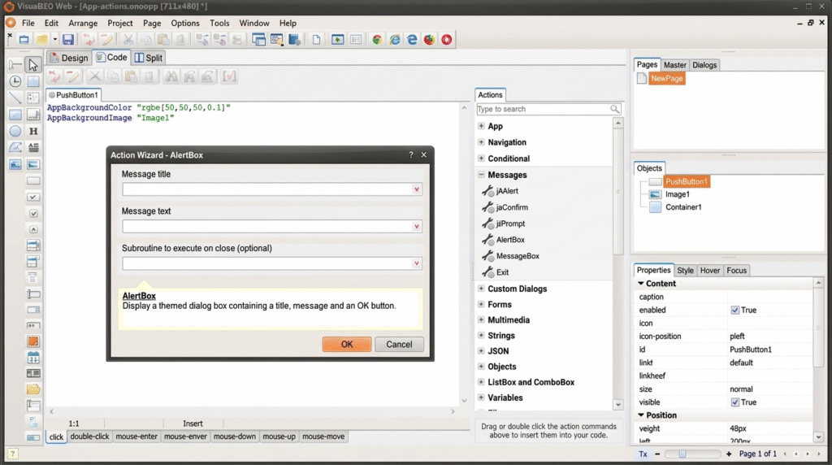
Task: Click Cancel in Action Wizard
Action: [399, 344]
